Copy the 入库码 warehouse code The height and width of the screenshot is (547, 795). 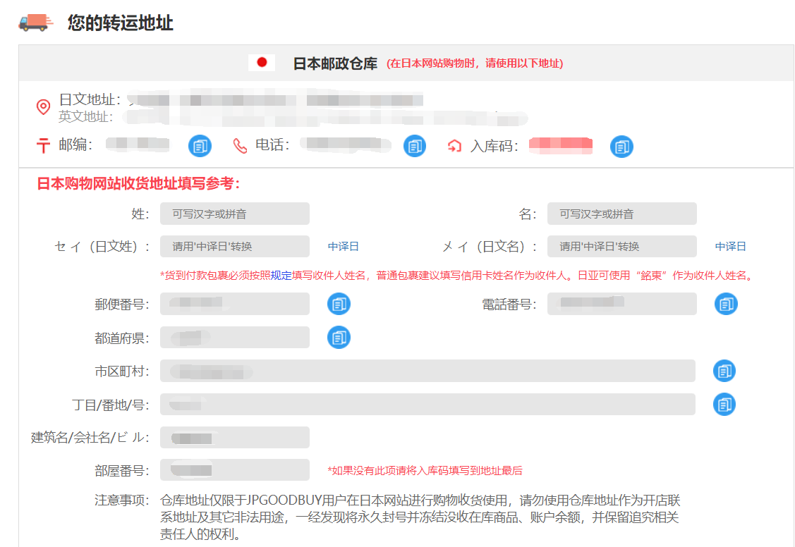tap(621, 147)
